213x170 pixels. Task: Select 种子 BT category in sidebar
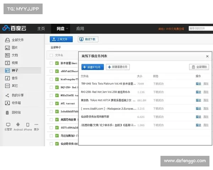click(x=21, y=70)
